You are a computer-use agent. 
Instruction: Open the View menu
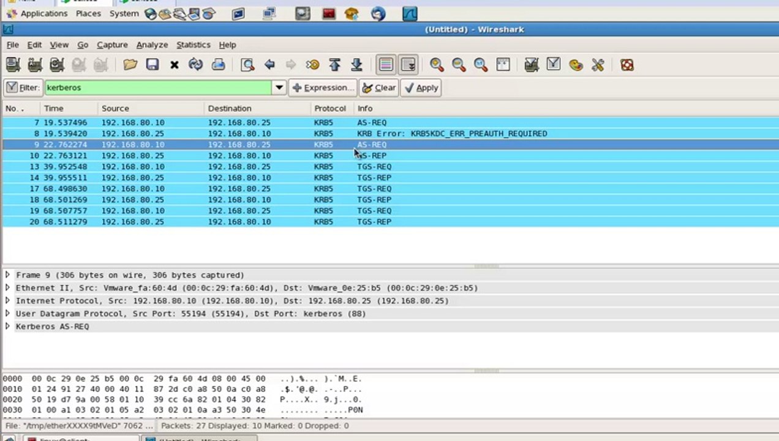point(59,45)
